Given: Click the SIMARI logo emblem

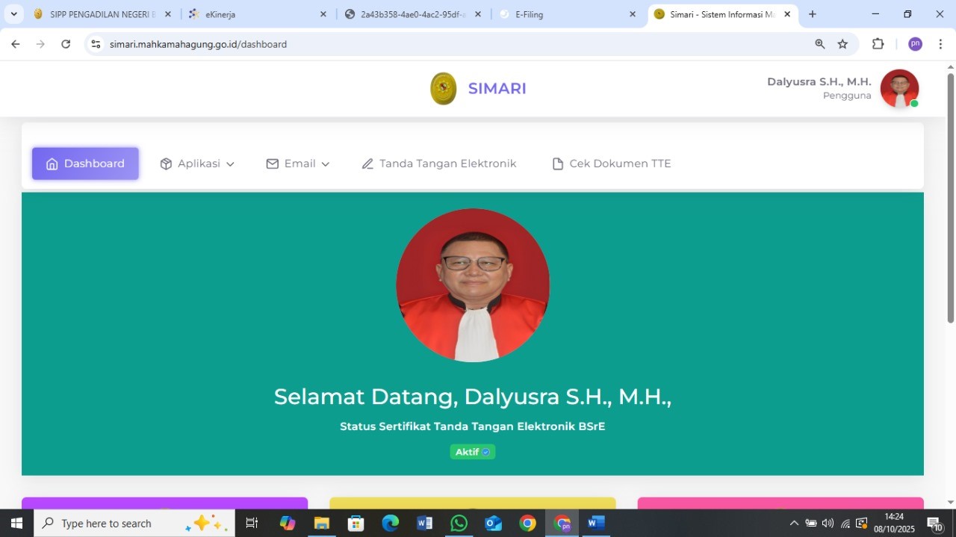Looking at the screenshot, I should click(444, 89).
